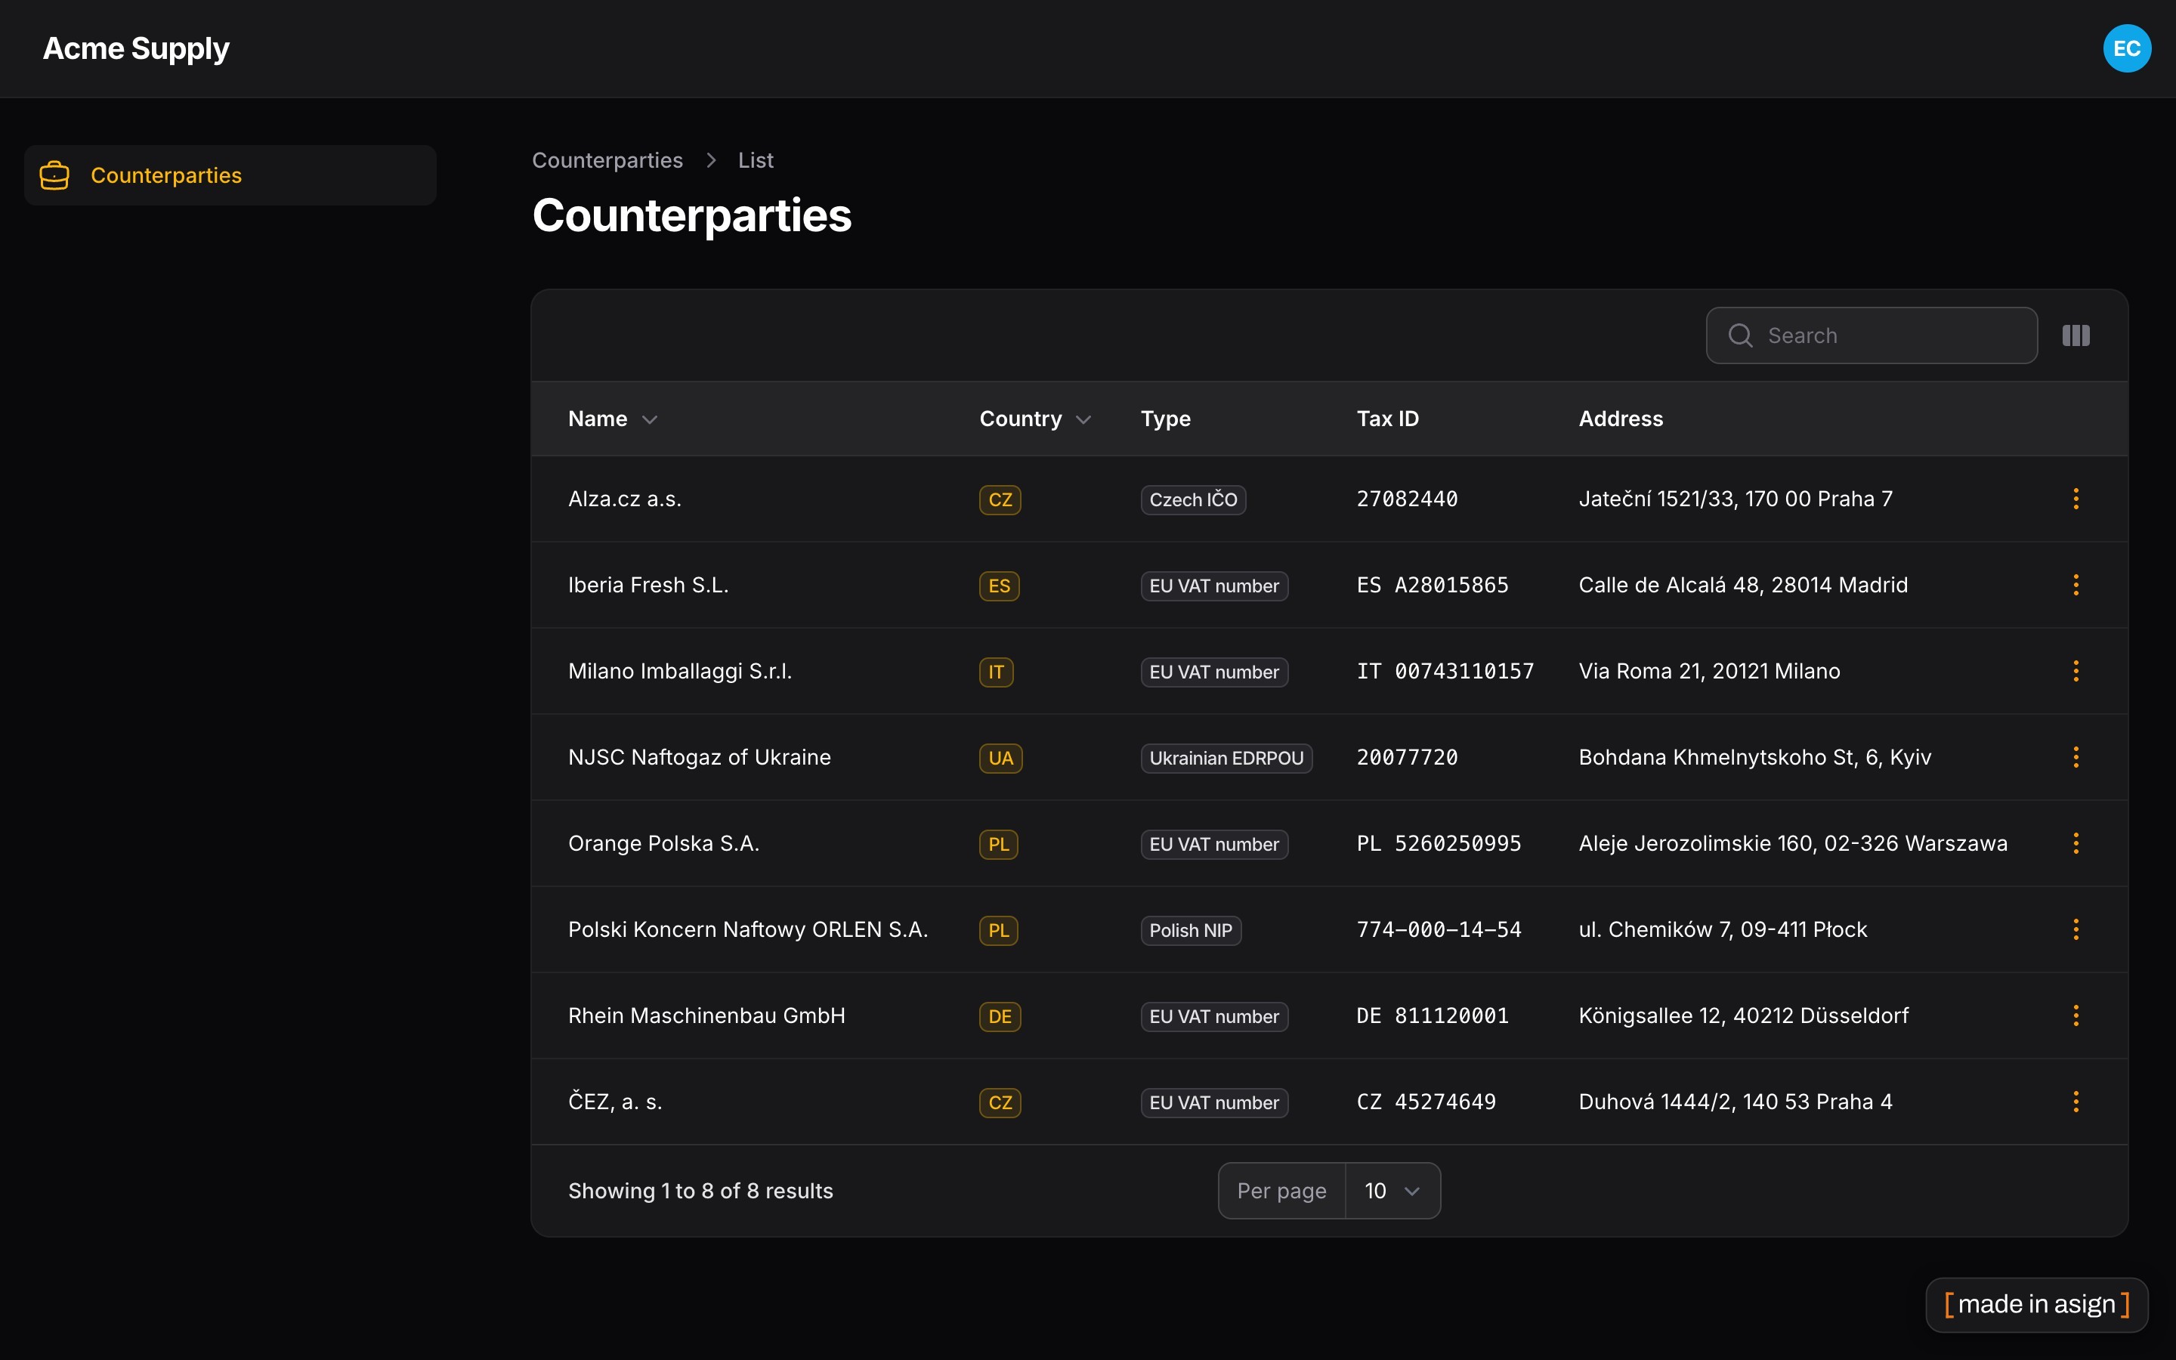Toggle table columns with the columns icon
The height and width of the screenshot is (1360, 2176).
click(2076, 335)
